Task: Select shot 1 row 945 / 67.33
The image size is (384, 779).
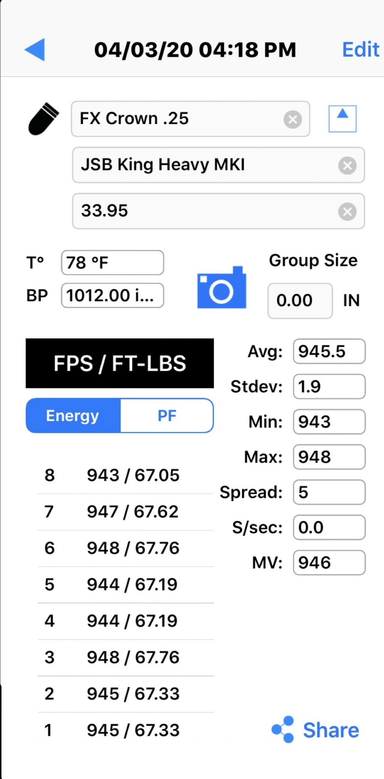Action: (x=126, y=730)
